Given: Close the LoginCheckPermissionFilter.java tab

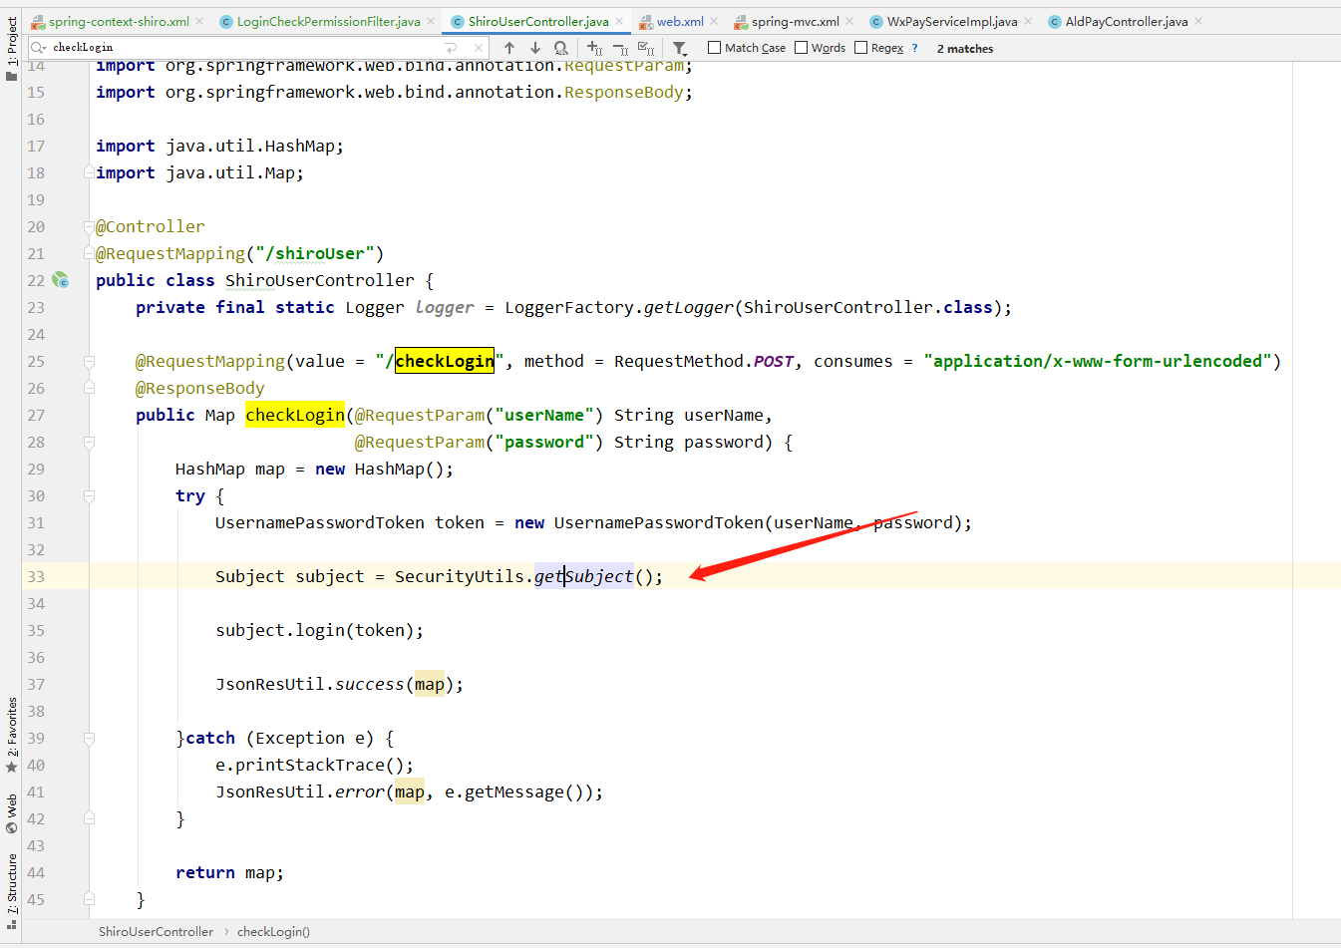Looking at the screenshot, I should [431, 21].
